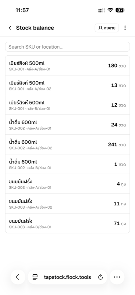This screenshot has height=295, width=135.
Task: Tap the Wi-Fi icon in status bar
Action: 111,10
